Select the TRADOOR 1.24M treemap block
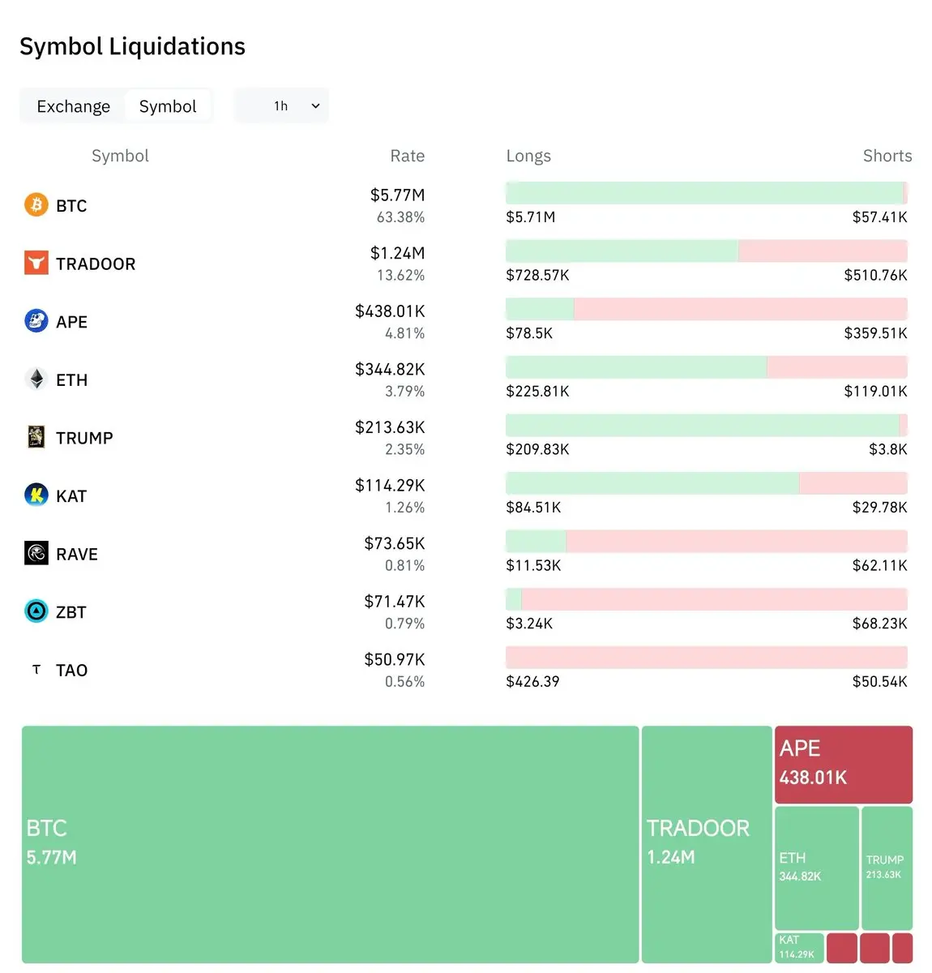 pyautogui.click(x=706, y=844)
